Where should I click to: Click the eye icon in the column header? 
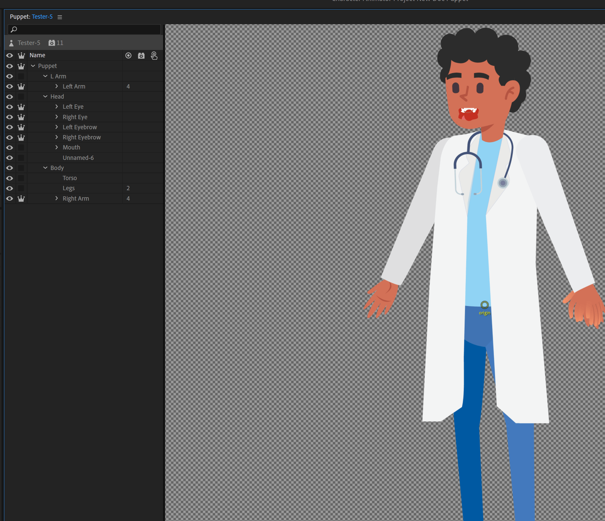pos(10,55)
